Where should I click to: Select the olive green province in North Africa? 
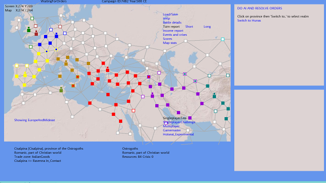(61, 90)
